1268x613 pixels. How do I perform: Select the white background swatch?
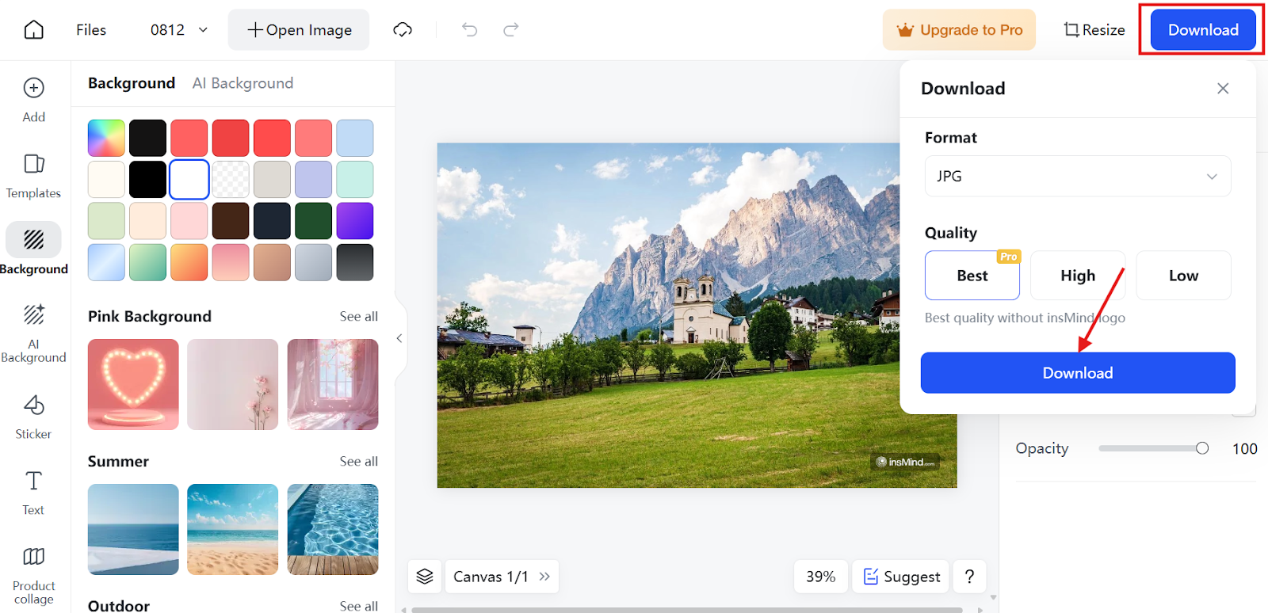[x=189, y=179]
